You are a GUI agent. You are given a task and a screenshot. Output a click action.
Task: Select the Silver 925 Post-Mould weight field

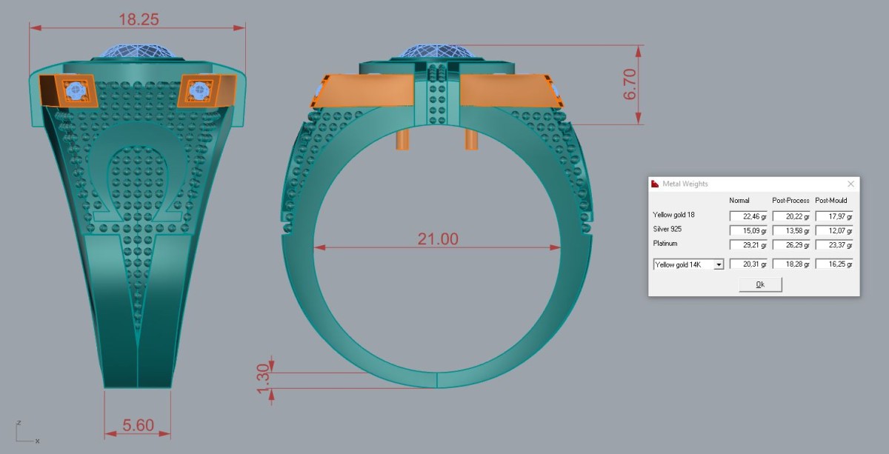click(x=834, y=230)
